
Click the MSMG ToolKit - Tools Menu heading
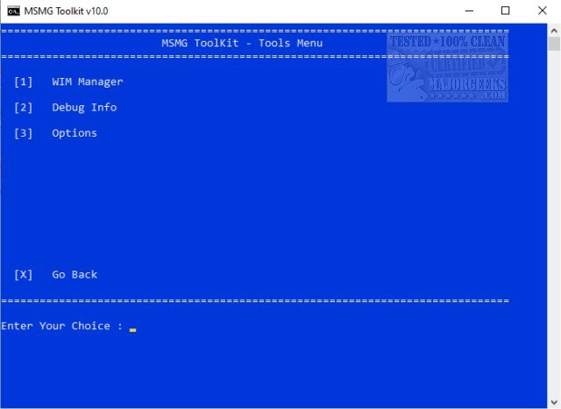click(242, 43)
